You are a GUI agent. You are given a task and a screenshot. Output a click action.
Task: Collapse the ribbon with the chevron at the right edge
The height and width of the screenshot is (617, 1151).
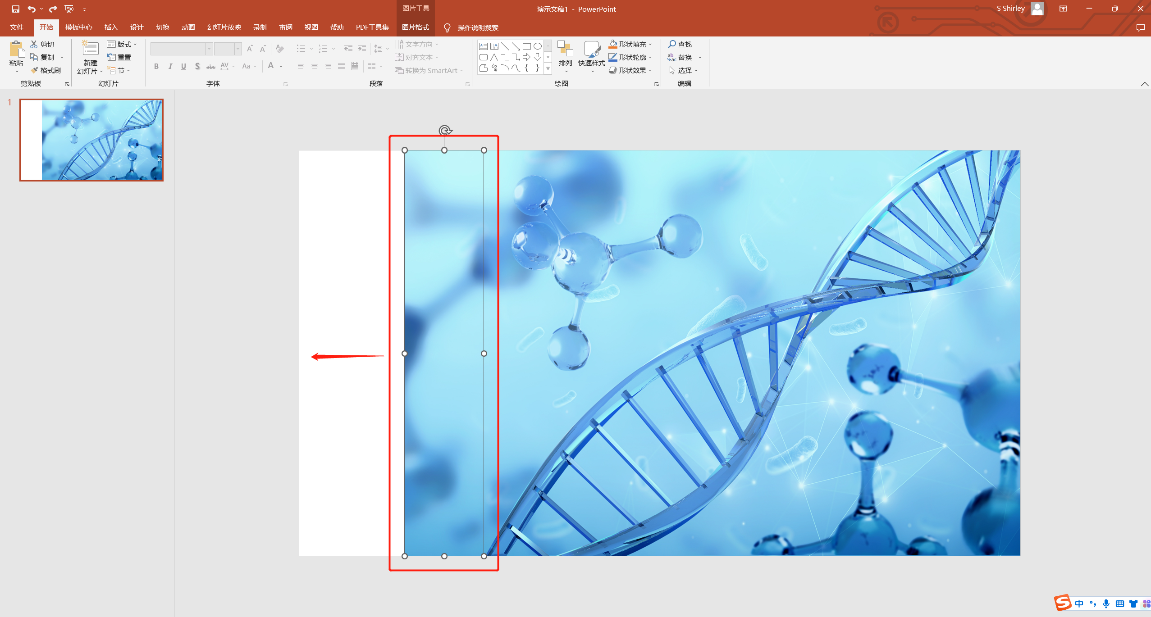point(1144,84)
